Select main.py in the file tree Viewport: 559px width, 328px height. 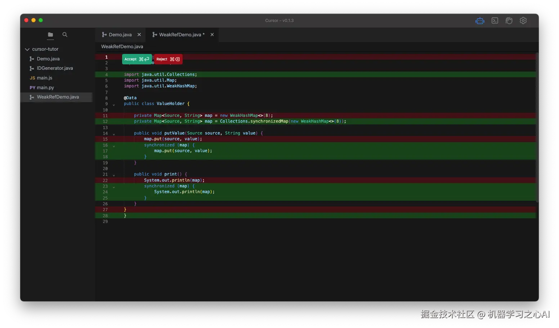pos(45,87)
